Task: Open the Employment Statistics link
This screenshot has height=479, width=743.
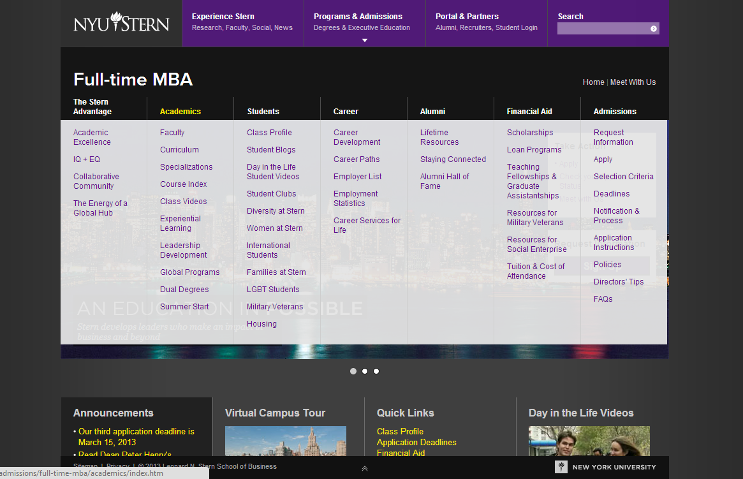Action: coord(355,198)
